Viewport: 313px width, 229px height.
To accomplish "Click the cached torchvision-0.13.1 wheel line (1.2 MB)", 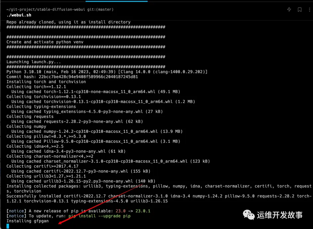I will pos(103,102).
